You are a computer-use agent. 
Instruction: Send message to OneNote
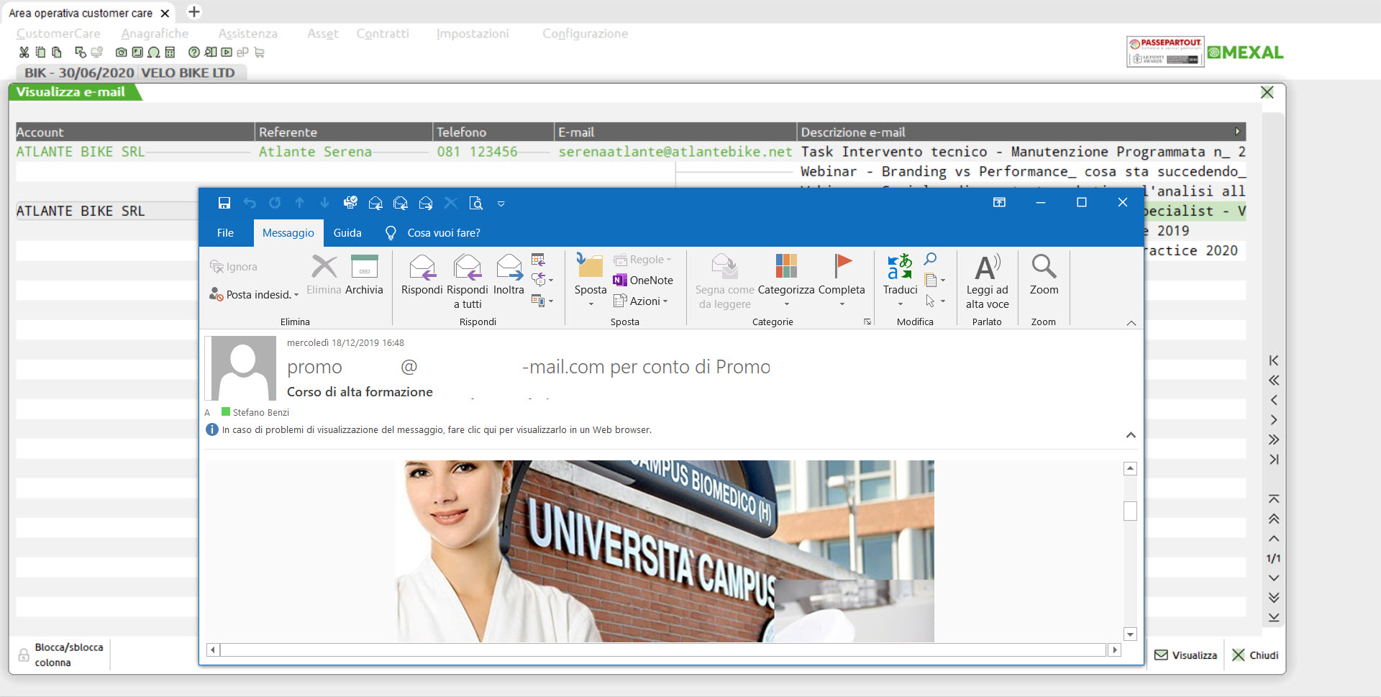pyautogui.click(x=643, y=281)
